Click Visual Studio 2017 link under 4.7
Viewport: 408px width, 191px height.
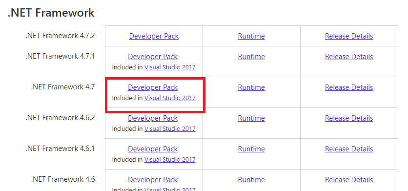coord(170,98)
